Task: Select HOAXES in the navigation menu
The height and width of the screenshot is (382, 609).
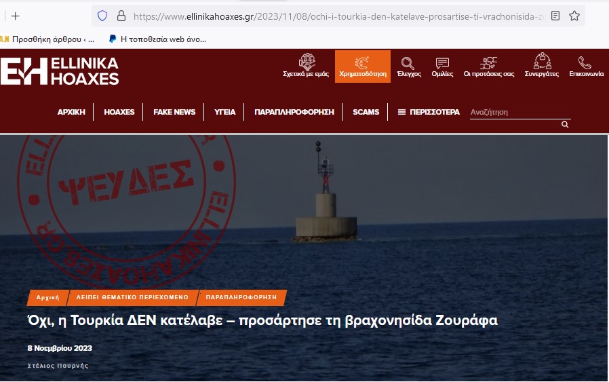Action: pyautogui.click(x=119, y=112)
